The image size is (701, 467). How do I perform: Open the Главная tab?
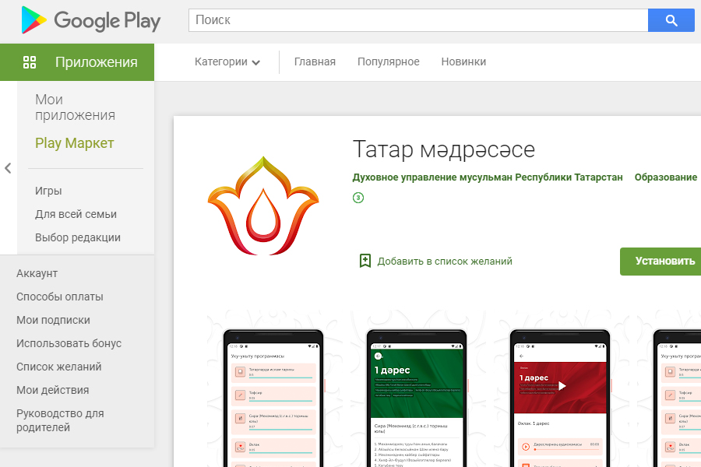(315, 62)
